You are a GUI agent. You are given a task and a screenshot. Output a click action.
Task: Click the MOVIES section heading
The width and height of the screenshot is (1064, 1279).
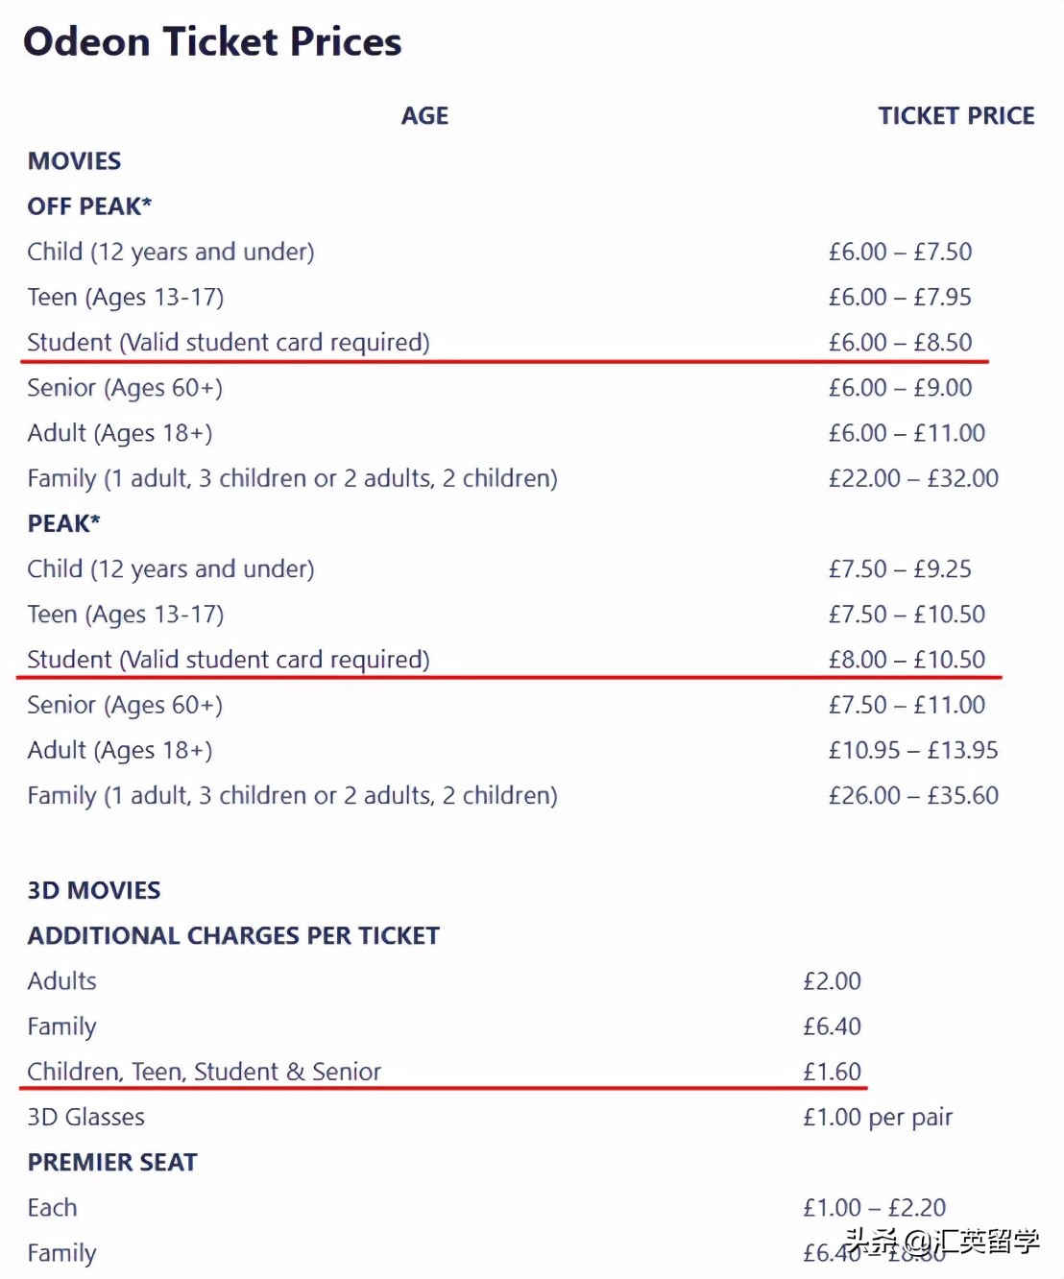(74, 161)
